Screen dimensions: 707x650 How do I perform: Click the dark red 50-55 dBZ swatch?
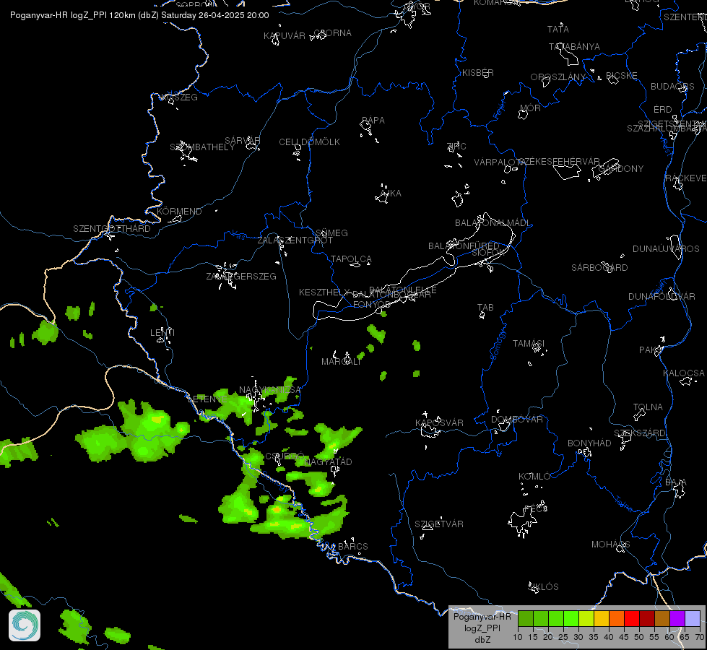click(x=647, y=619)
